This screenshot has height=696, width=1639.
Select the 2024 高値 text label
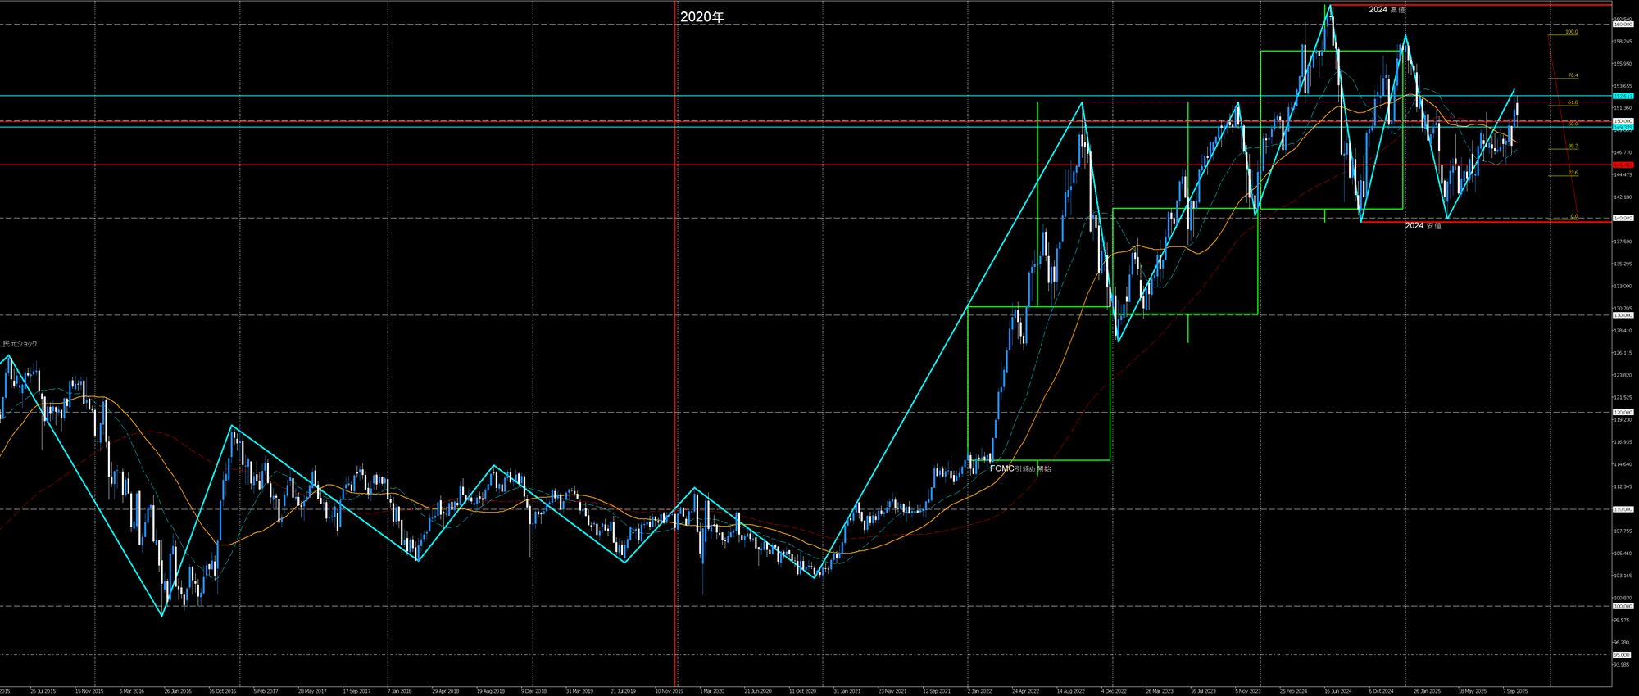coord(1387,10)
